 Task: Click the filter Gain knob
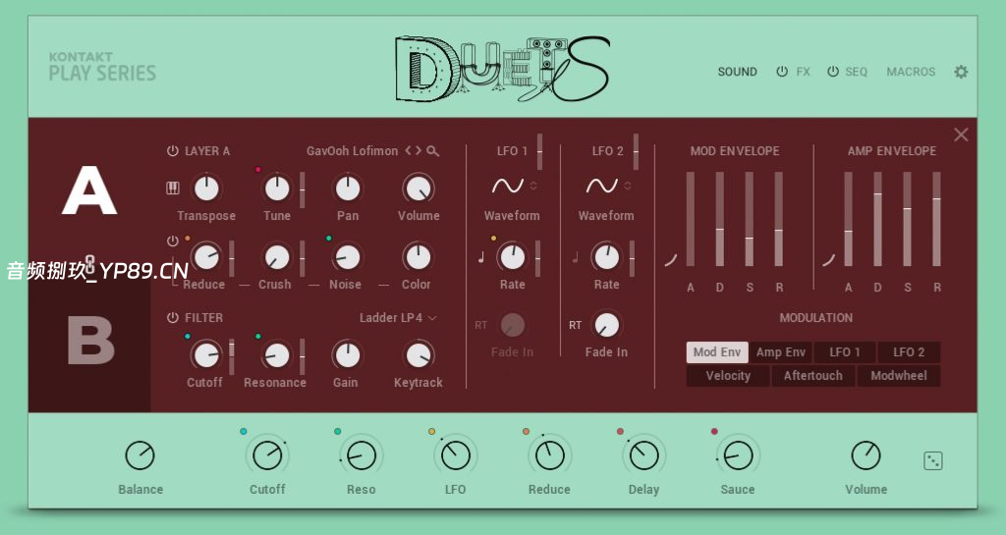click(348, 355)
